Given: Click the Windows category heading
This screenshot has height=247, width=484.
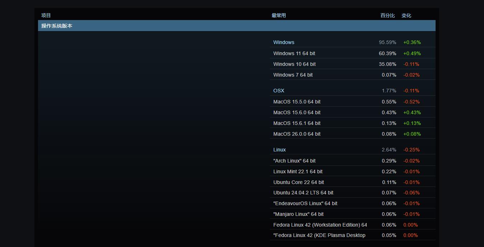Looking at the screenshot, I should [284, 42].
